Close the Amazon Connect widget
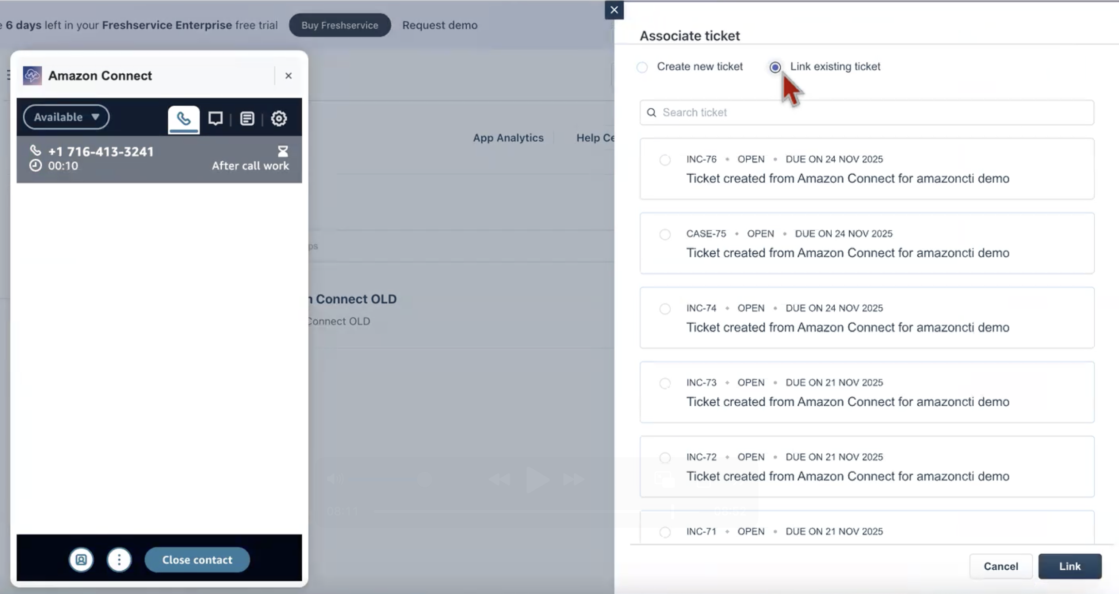 pyautogui.click(x=288, y=76)
